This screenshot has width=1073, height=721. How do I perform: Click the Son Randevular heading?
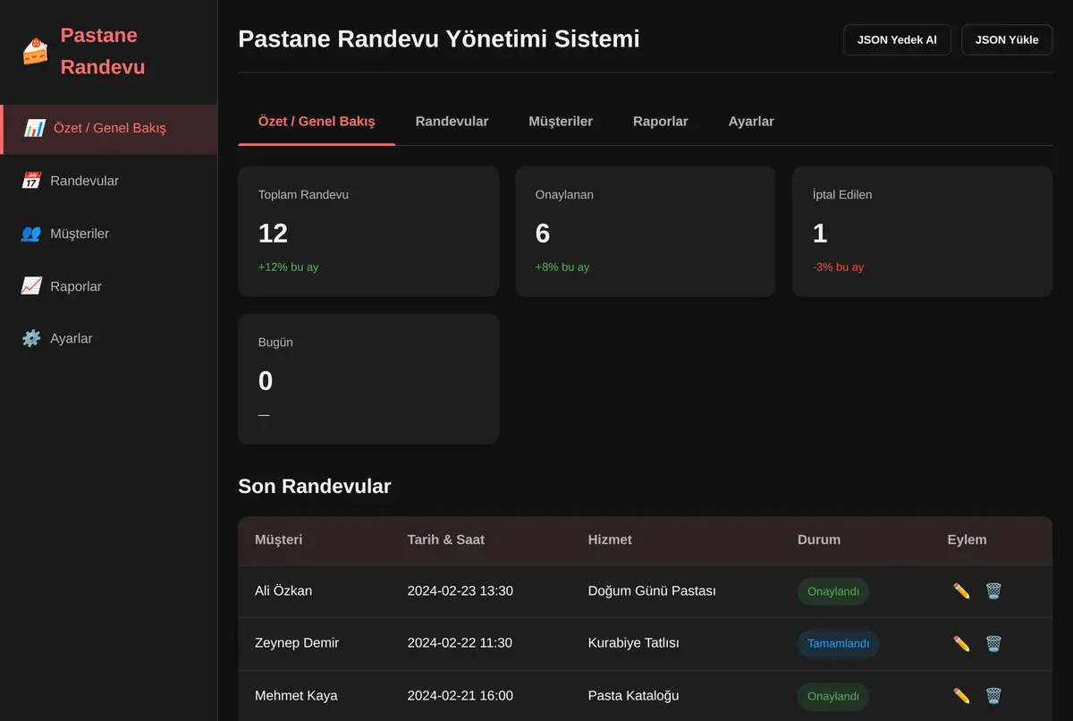[x=315, y=487]
